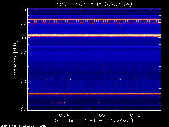Click the 80 MHz frequency tick label

click(x=23, y=108)
